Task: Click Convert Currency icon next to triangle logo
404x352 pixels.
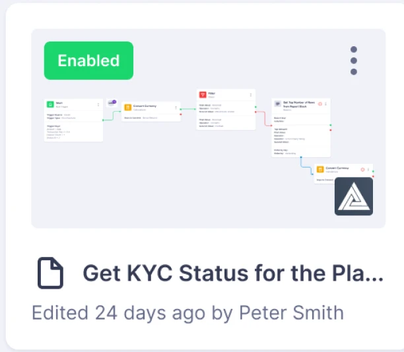Action: [x=320, y=170]
